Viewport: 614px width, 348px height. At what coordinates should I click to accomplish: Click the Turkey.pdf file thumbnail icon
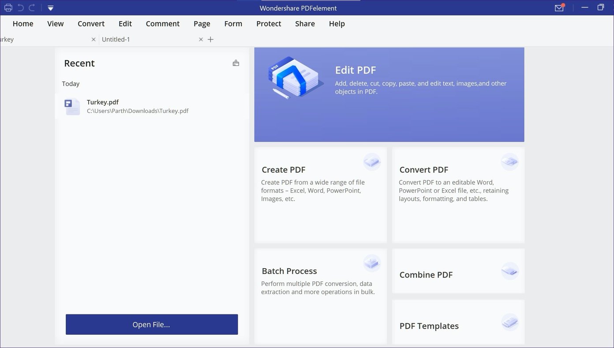71,106
